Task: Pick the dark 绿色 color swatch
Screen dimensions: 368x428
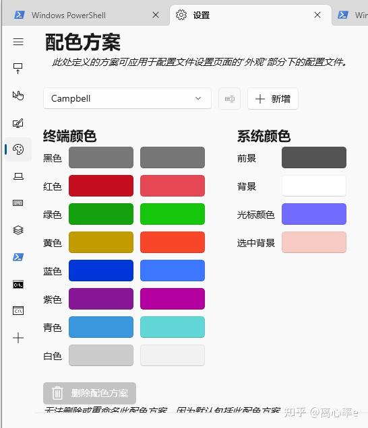Action: [101, 214]
